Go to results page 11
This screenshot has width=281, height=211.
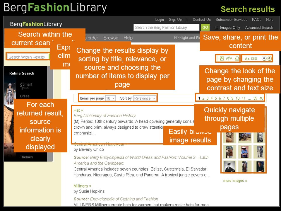(243, 98)
